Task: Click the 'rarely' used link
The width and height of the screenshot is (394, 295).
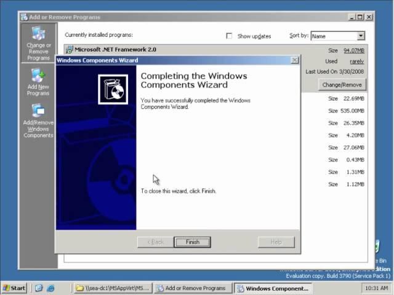Action: pos(357,61)
